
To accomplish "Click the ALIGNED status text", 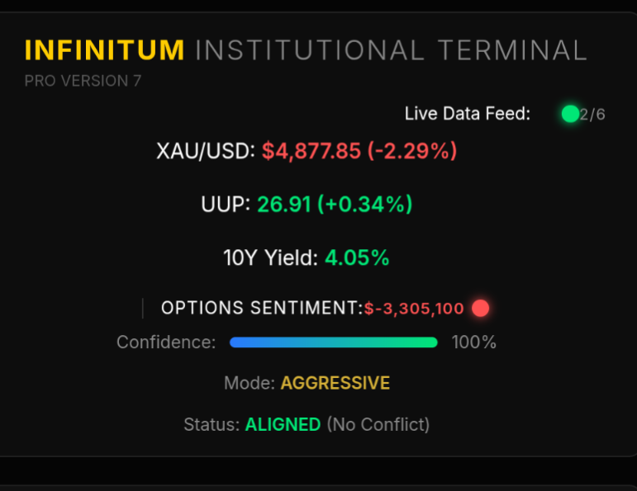I will tap(283, 425).
